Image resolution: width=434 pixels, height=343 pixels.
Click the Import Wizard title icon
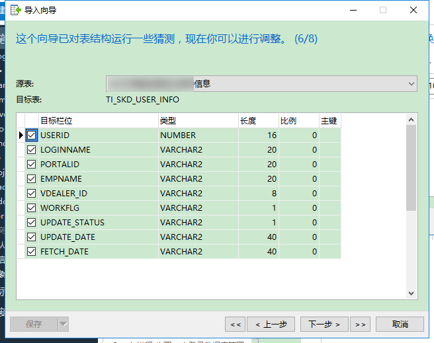16,10
